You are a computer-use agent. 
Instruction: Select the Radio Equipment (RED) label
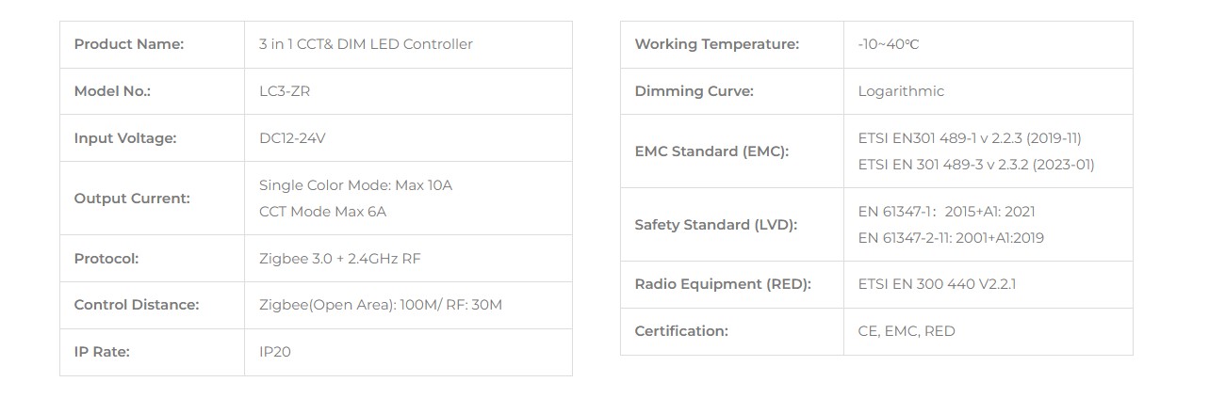pos(723,284)
